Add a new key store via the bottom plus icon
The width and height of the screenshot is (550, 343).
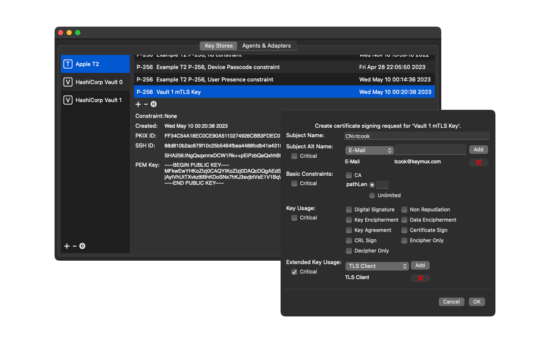(67, 246)
